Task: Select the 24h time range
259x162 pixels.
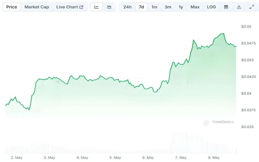Action: pyautogui.click(x=127, y=7)
